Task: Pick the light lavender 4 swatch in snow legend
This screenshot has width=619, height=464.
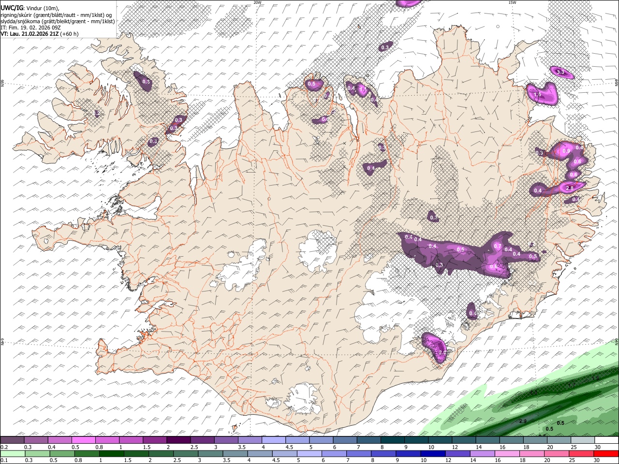Action: [x=273, y=440]
